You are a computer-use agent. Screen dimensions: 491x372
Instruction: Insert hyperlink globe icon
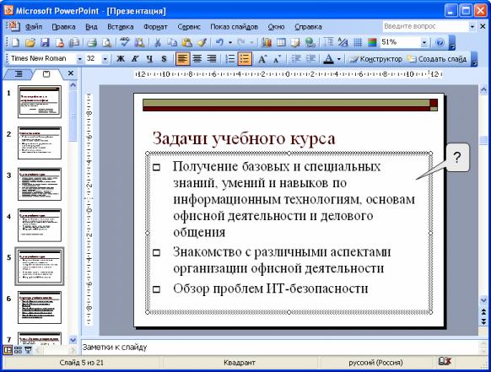click(310, 42)
